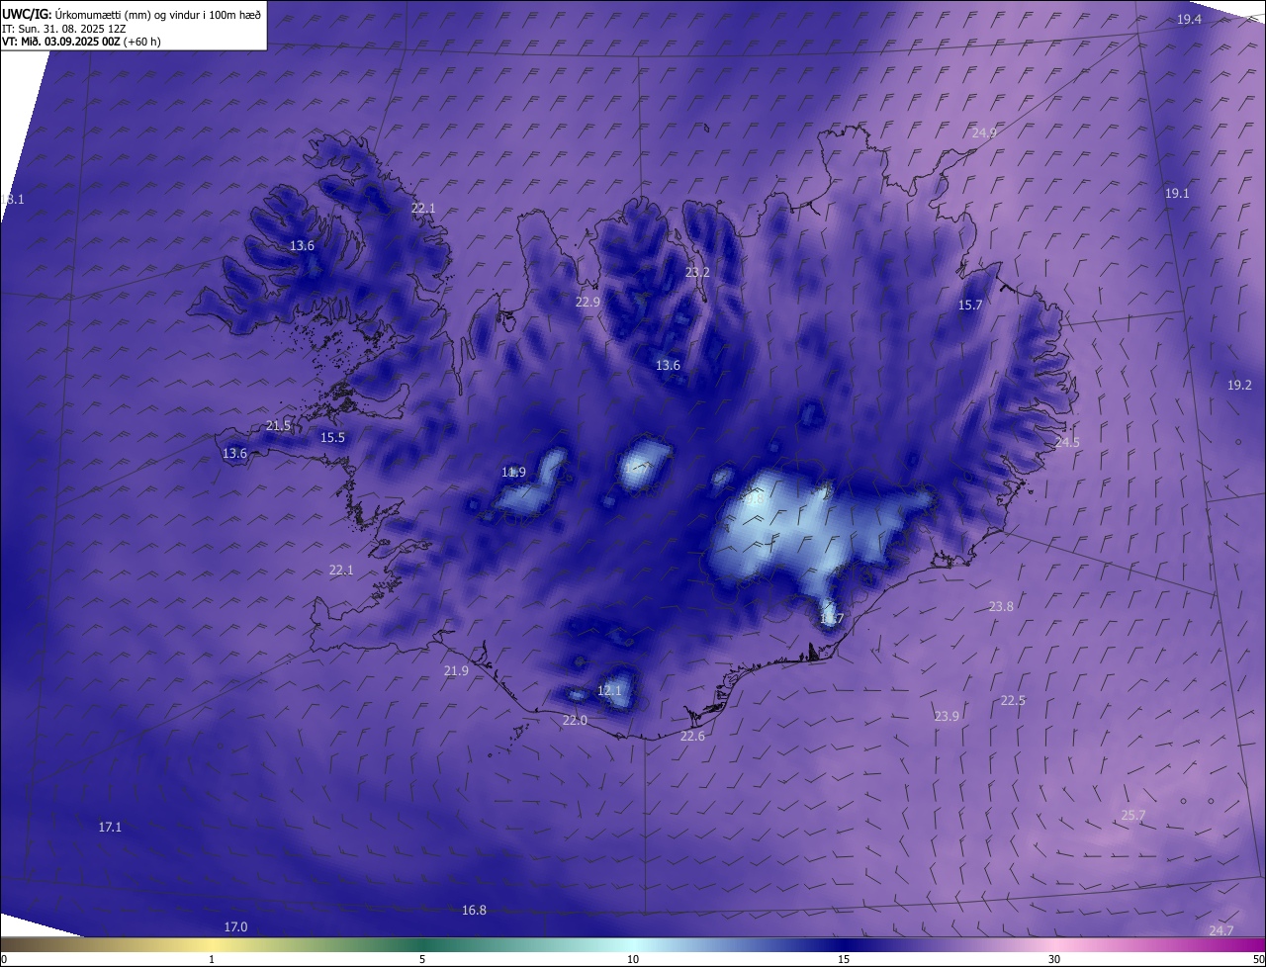Image resolution: width=1266 pixels, height=967 pixels.
Task: Select the VT valid time line in the info box
Action: 81,42
